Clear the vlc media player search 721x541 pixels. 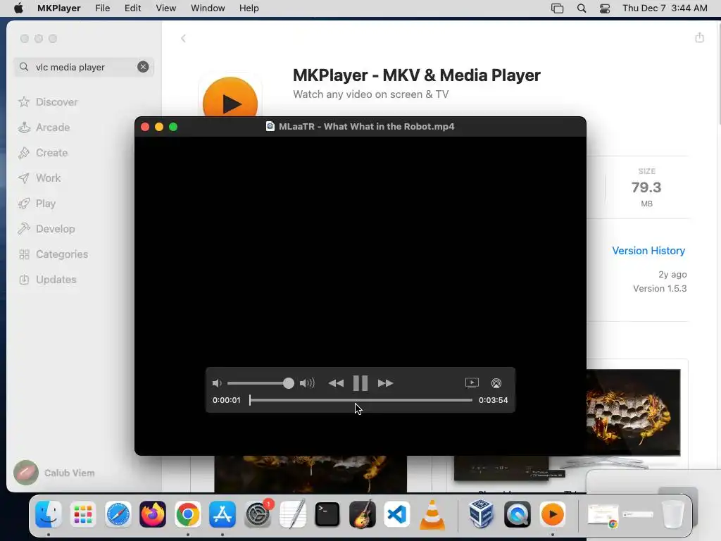143,67
